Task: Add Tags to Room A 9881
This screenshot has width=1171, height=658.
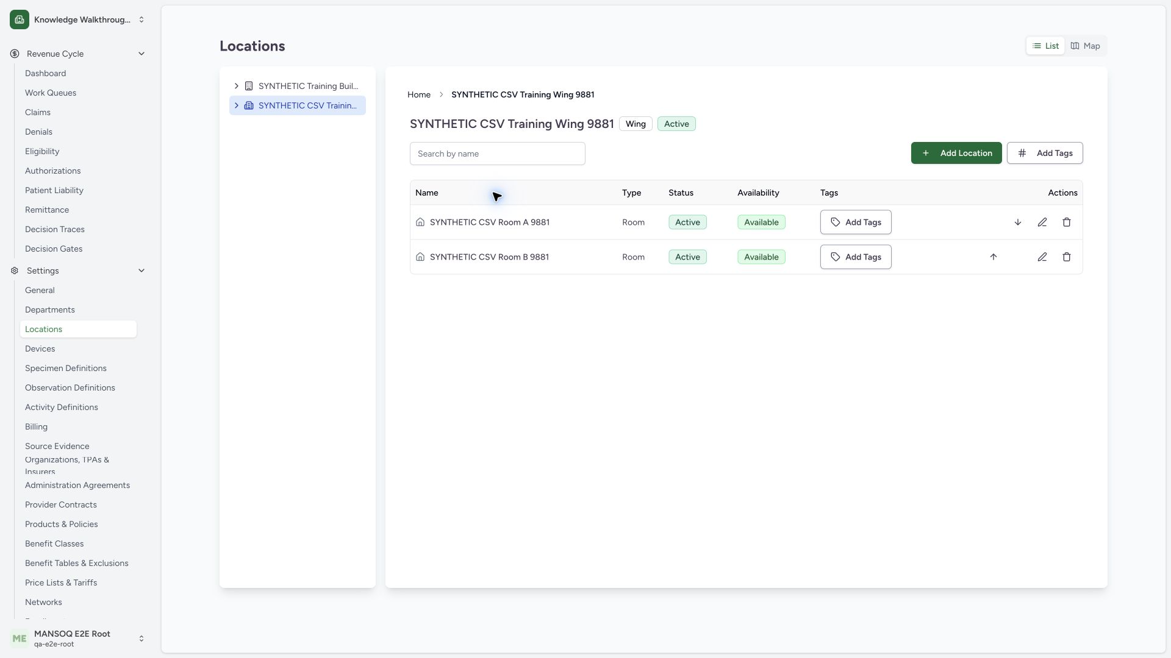Action: coord(856,222)
